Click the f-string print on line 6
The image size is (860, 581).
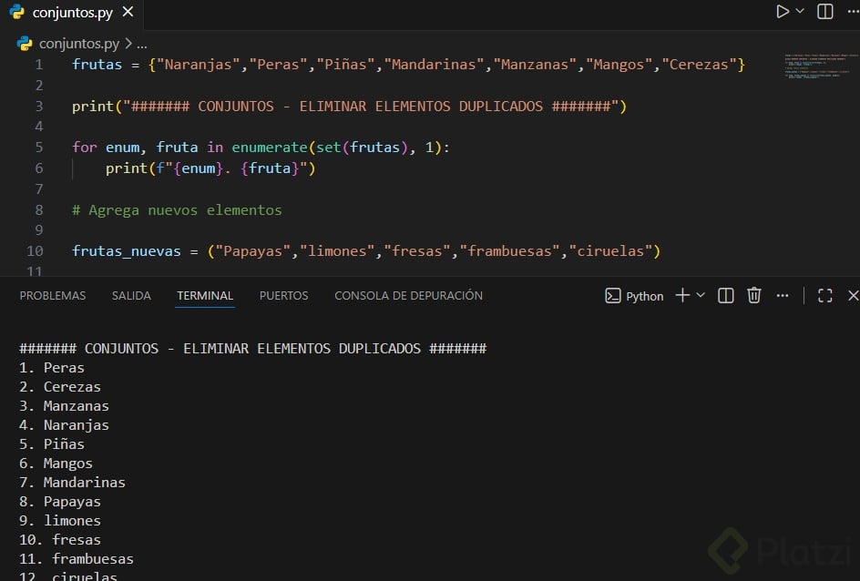tap(210, 168)
